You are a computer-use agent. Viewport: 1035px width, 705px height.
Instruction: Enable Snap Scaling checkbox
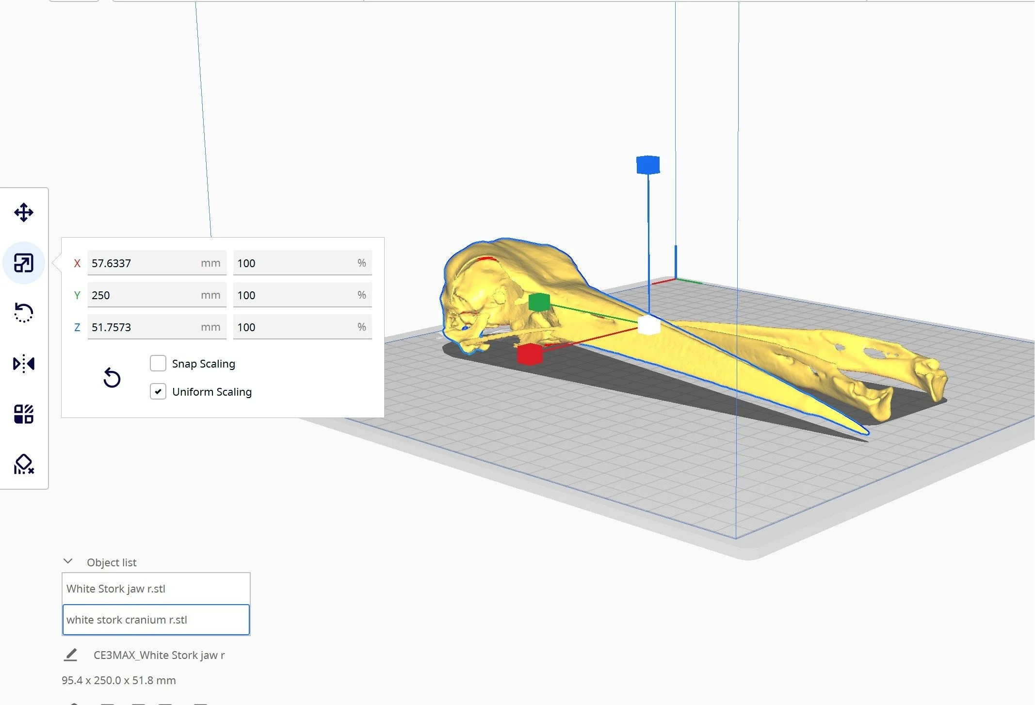tap(158, 363)
